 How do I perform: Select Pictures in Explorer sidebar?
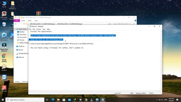click(x=21, y=40)
